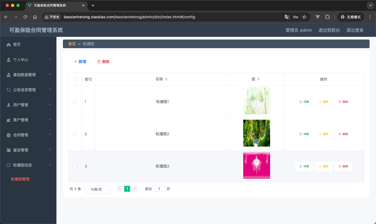Click 退出登录 in header

[355, 30]
